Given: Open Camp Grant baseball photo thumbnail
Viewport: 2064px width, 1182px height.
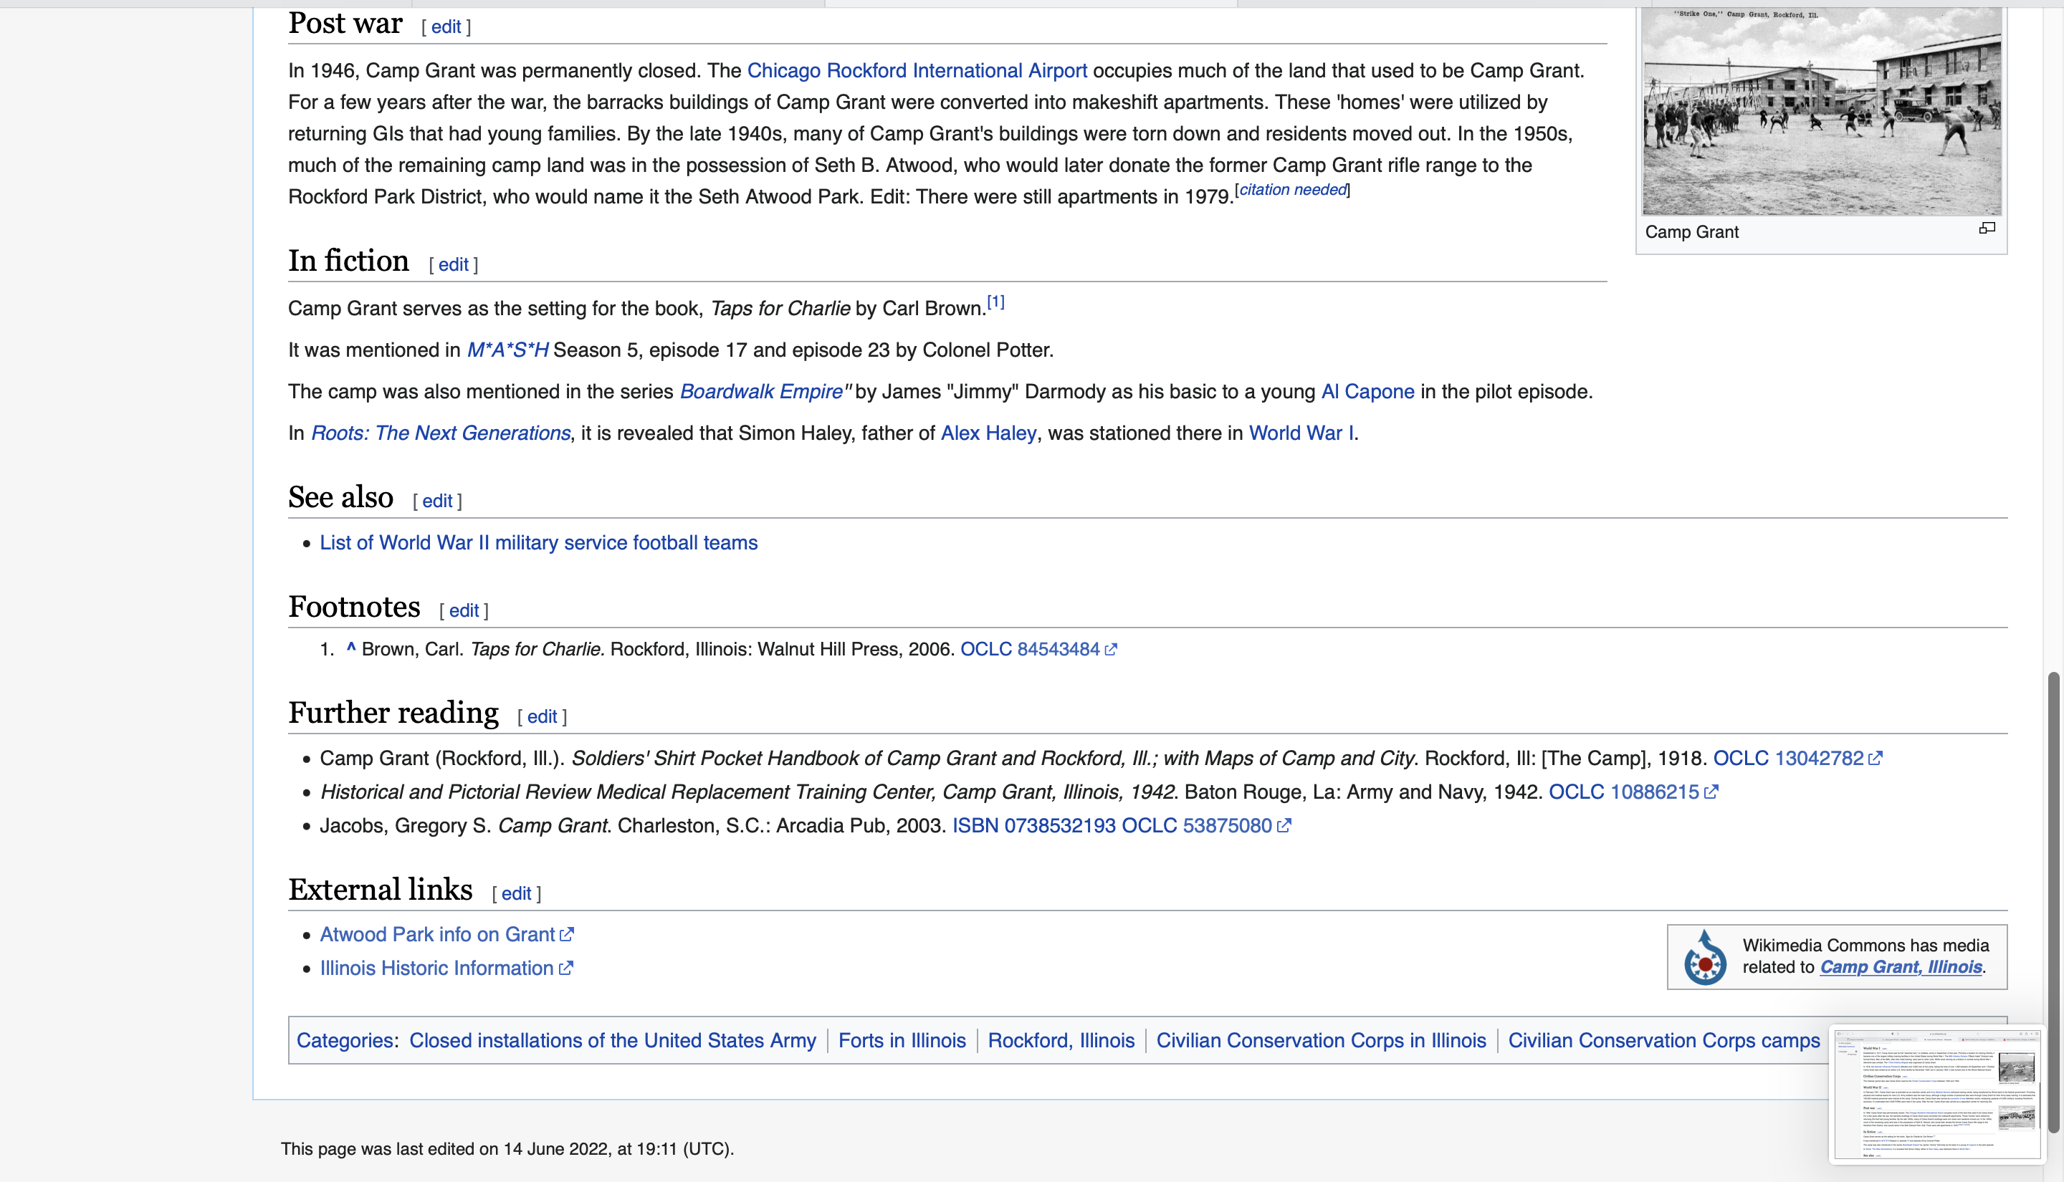Looking at the screenshot, I should coord(1821,112).
